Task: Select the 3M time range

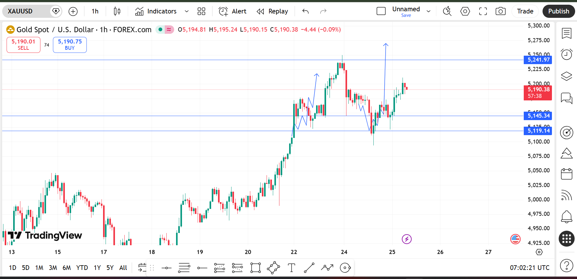Action: click(x=53, y=268)
